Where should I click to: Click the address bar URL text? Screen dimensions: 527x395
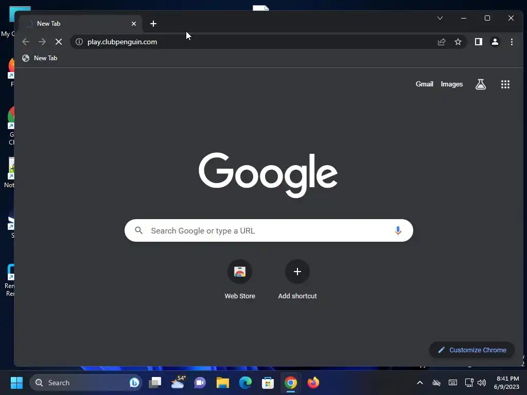point(122,42)
